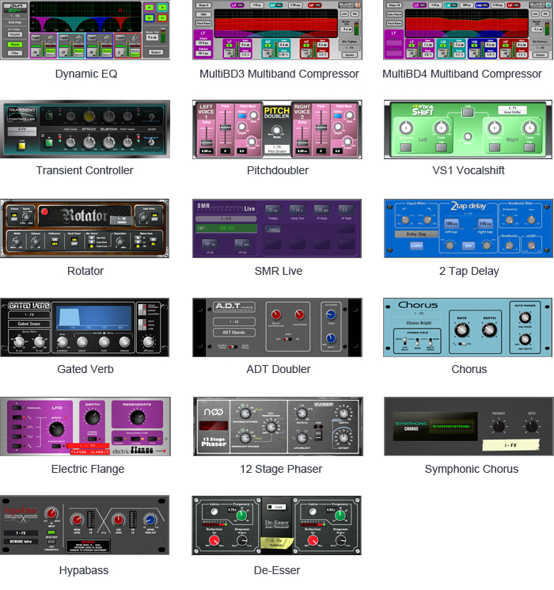Screen dimensions: 554x590
Task: Click the Symphonic Chorus text label
Action: 471,469
